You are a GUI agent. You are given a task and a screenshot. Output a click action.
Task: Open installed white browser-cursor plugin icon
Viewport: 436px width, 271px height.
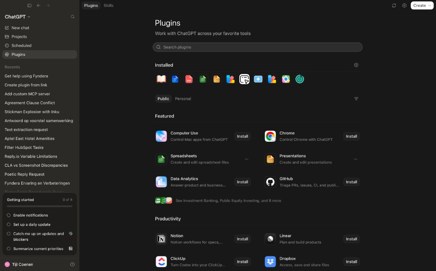(x=244, y=79)
